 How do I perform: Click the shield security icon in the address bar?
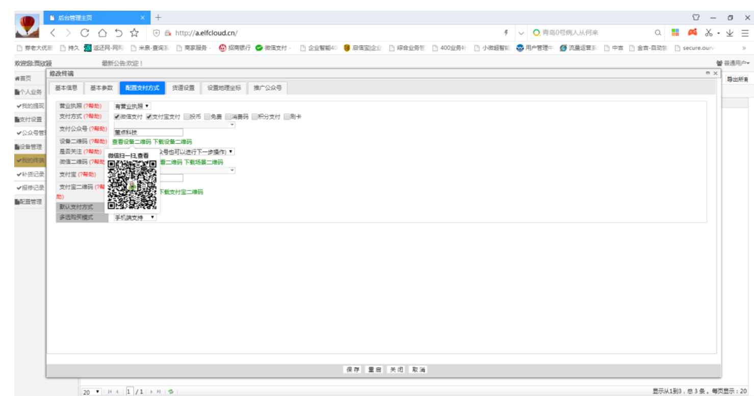157,33
